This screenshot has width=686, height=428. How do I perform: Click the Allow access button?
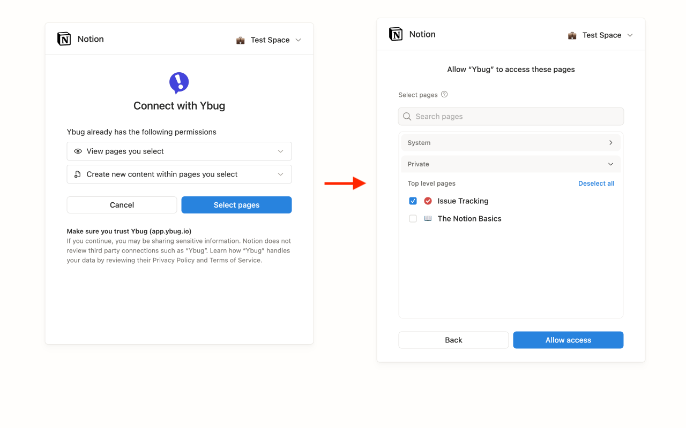568,340
